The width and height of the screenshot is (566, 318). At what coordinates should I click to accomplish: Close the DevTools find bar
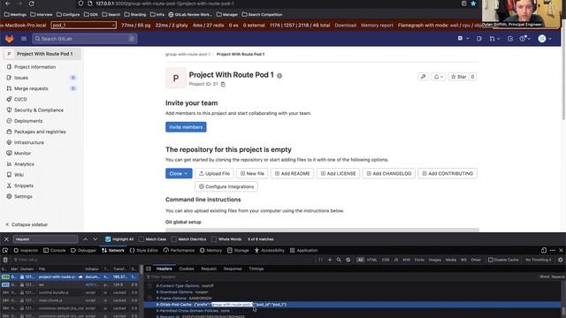[6, 239]
